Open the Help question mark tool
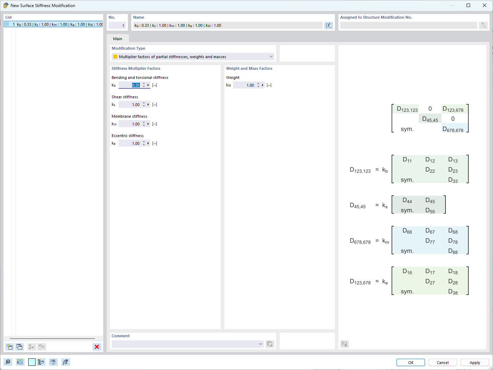 pos(8,362)
